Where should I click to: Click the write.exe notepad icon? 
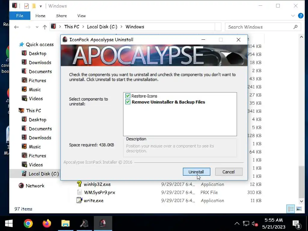[79, 200]
